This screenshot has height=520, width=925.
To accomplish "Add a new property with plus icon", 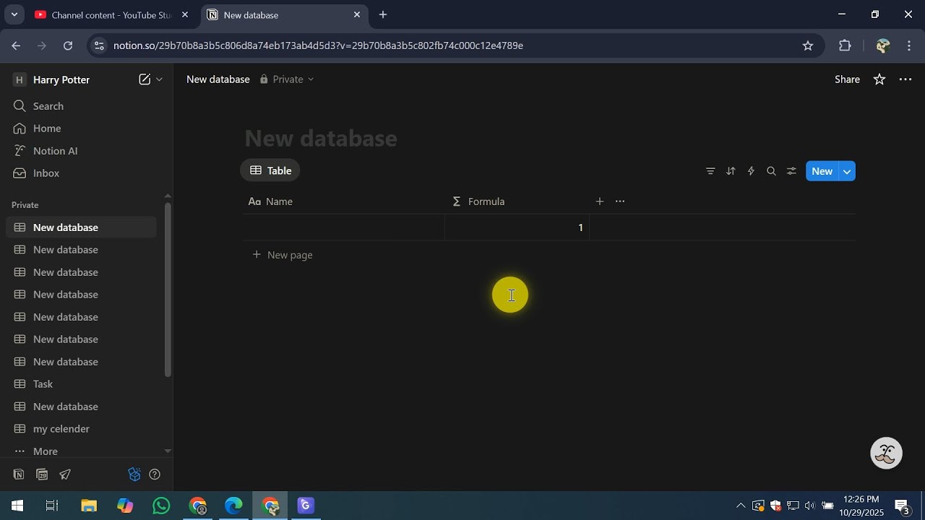I will pos(599,201).
